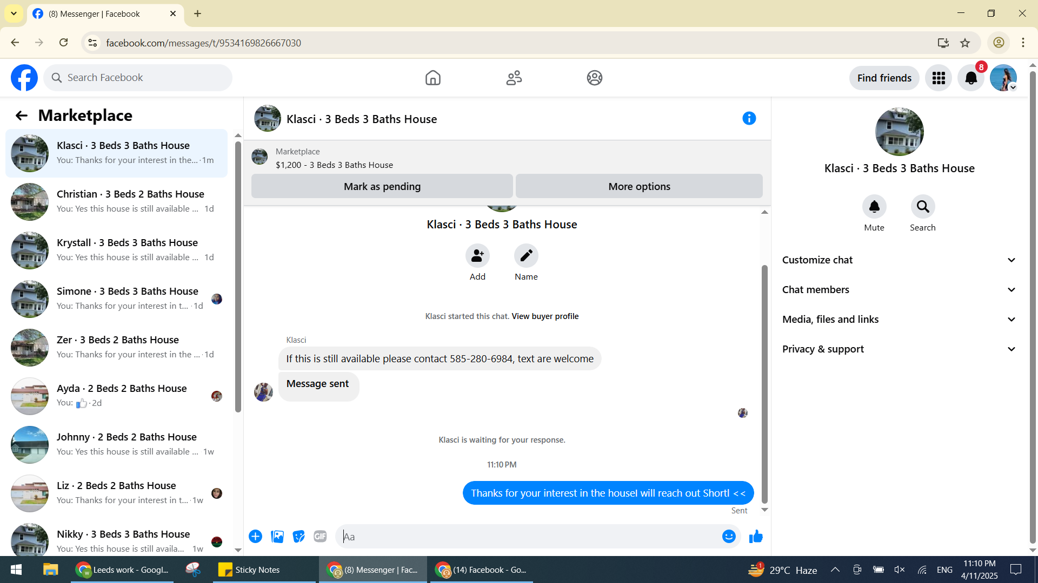The height and width of the screenshot is (583, 1038).
Task: Open Chrome profile icon
Action: pos(999,43)
